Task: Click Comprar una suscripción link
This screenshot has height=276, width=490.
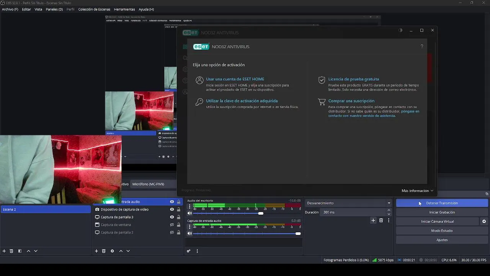Action: coord(351,101)
